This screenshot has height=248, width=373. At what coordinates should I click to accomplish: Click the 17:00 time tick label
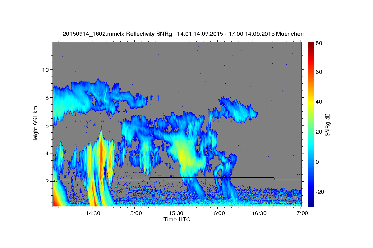point(301,213)
